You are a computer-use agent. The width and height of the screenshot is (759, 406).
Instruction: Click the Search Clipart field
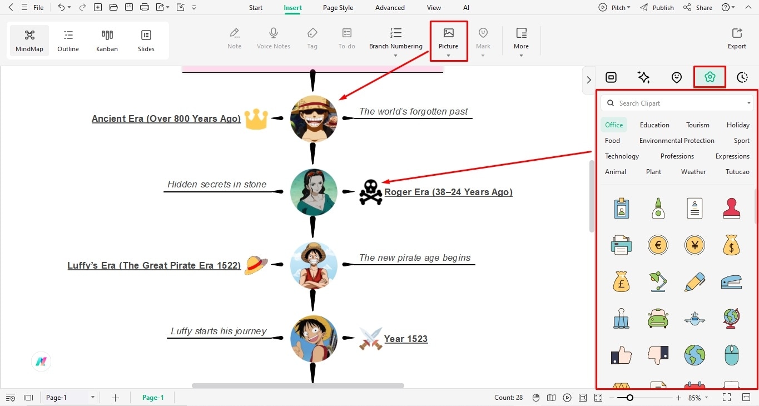point(677,103)
